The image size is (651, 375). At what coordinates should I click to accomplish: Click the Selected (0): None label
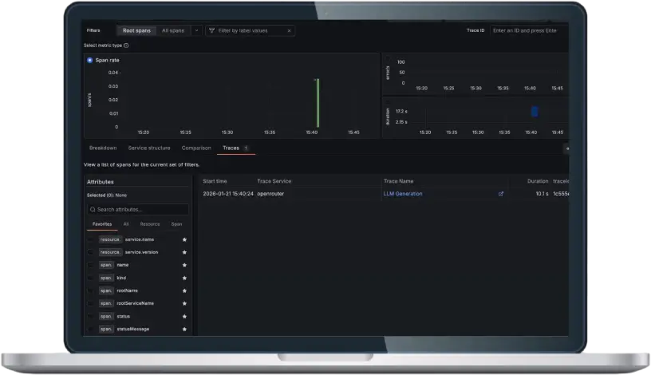pos(107,195)
